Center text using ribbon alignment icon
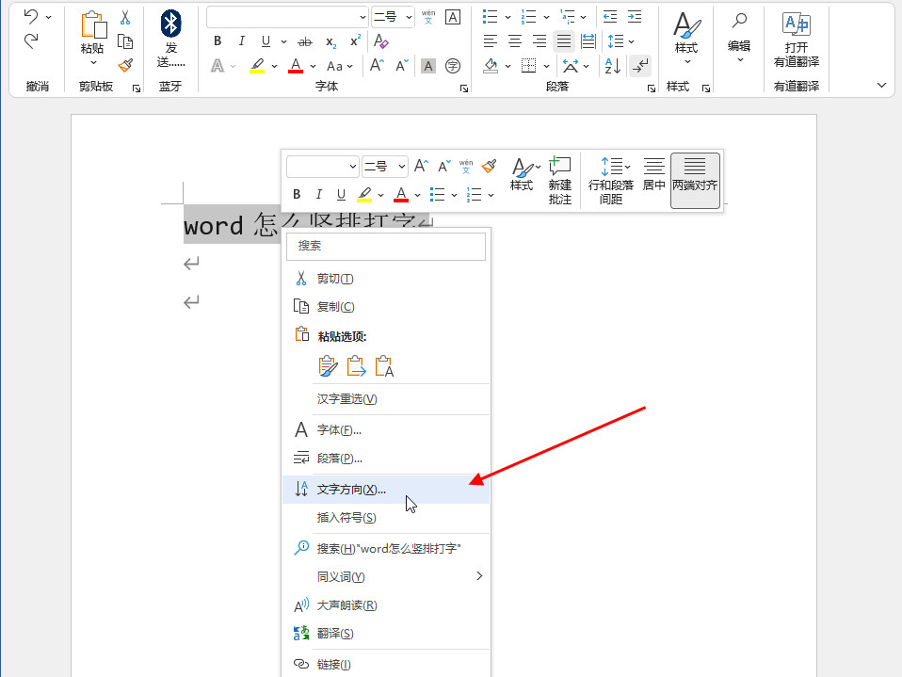The width and height of the screenshot is (902, 677). click(x=515, y=41)
